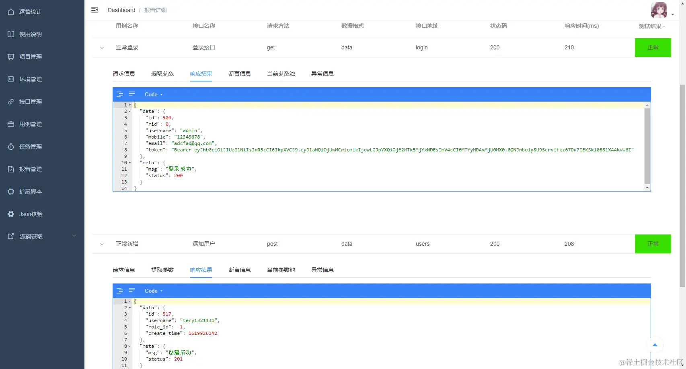
Task: Click the "users" 接口地址 cell
Action: click(x=423, y=244)
